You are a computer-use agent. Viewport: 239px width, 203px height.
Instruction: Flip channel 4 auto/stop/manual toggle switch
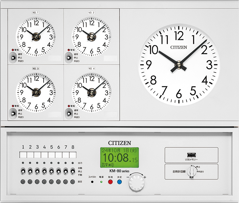pos(44,172)
